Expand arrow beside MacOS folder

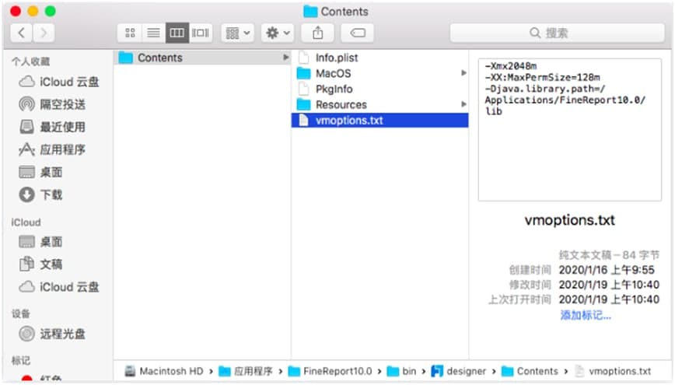pos(463,73)
